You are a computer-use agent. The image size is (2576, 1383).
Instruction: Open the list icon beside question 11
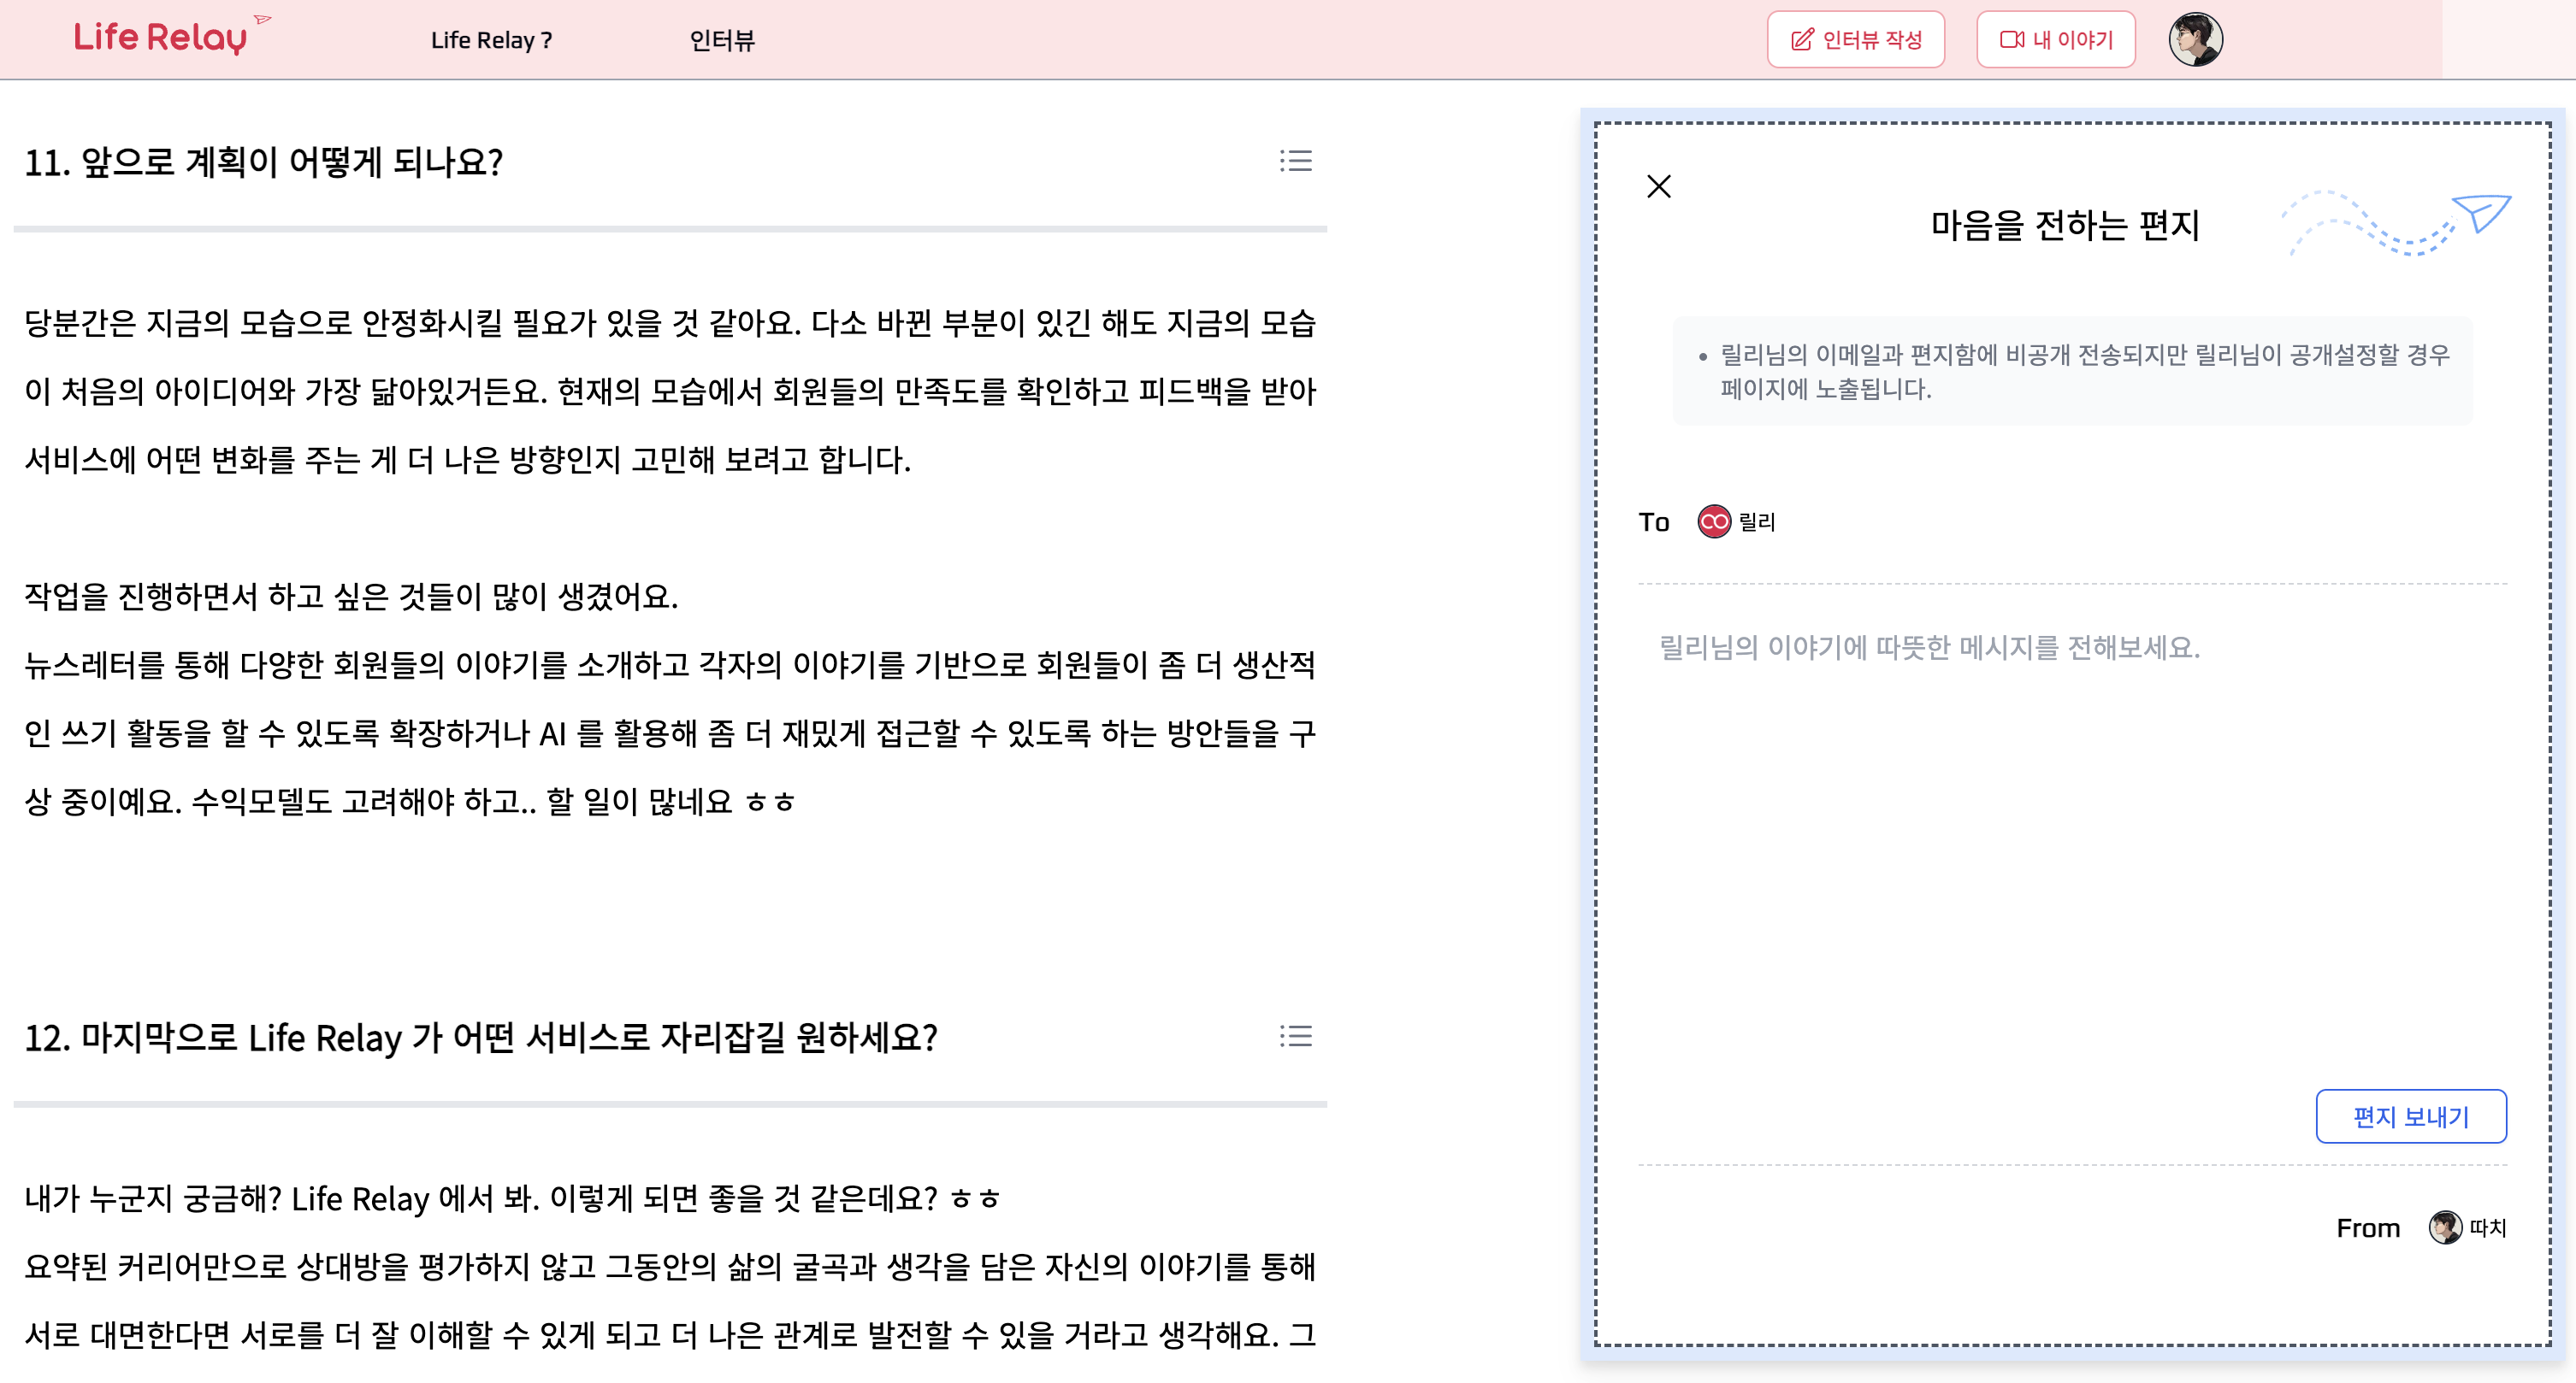coord(1295,161)
